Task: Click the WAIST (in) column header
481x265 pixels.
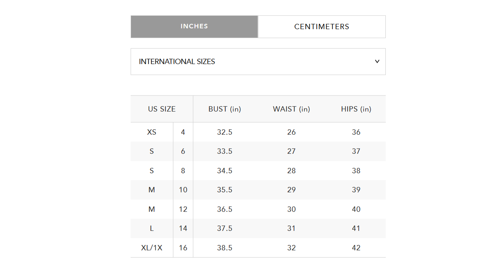Action: click(291, 109)
